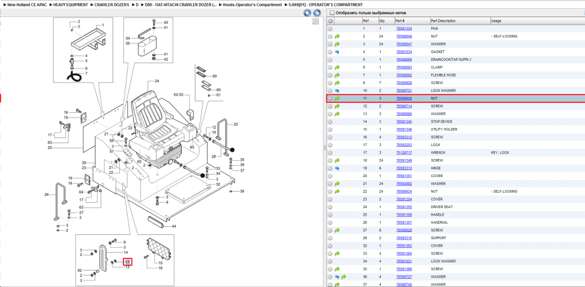Click green arrow on ref 22 NUT row
This screenshot has height=287, width=585.
tap(338, 191)
